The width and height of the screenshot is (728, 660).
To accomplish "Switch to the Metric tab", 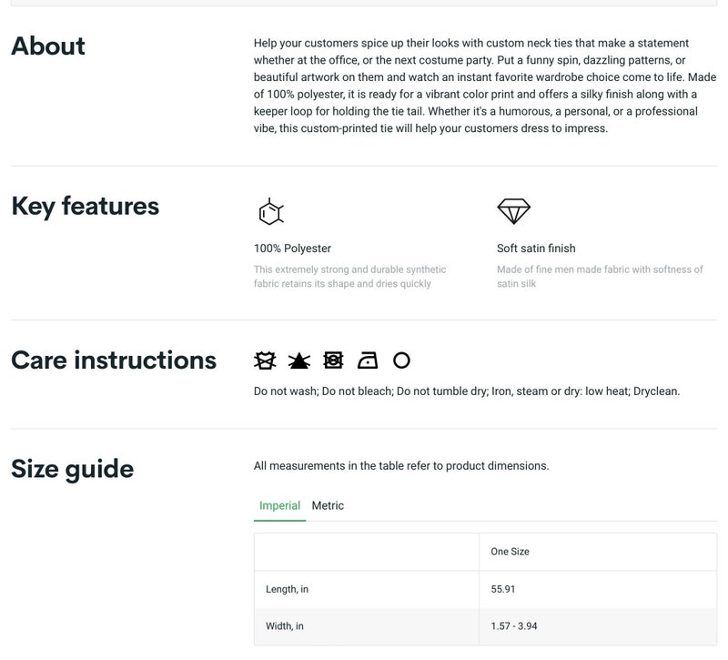I will [328, 505].
